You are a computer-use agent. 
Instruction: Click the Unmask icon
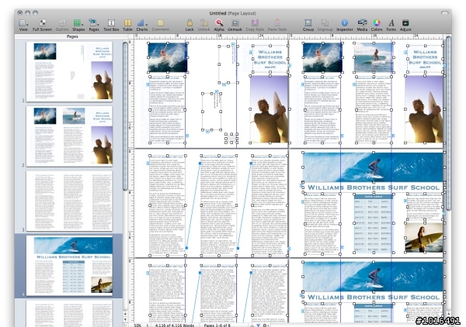coord(235,25)
